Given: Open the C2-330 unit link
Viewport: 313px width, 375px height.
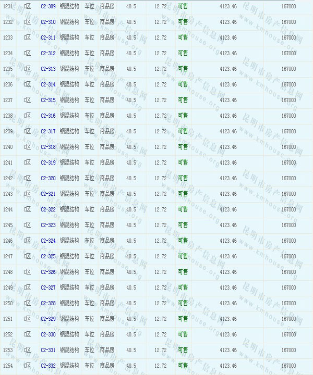Looking at the screenshot, I should coord(48,334).
